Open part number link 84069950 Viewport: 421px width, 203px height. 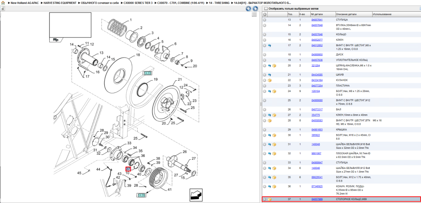coord(317,55)
